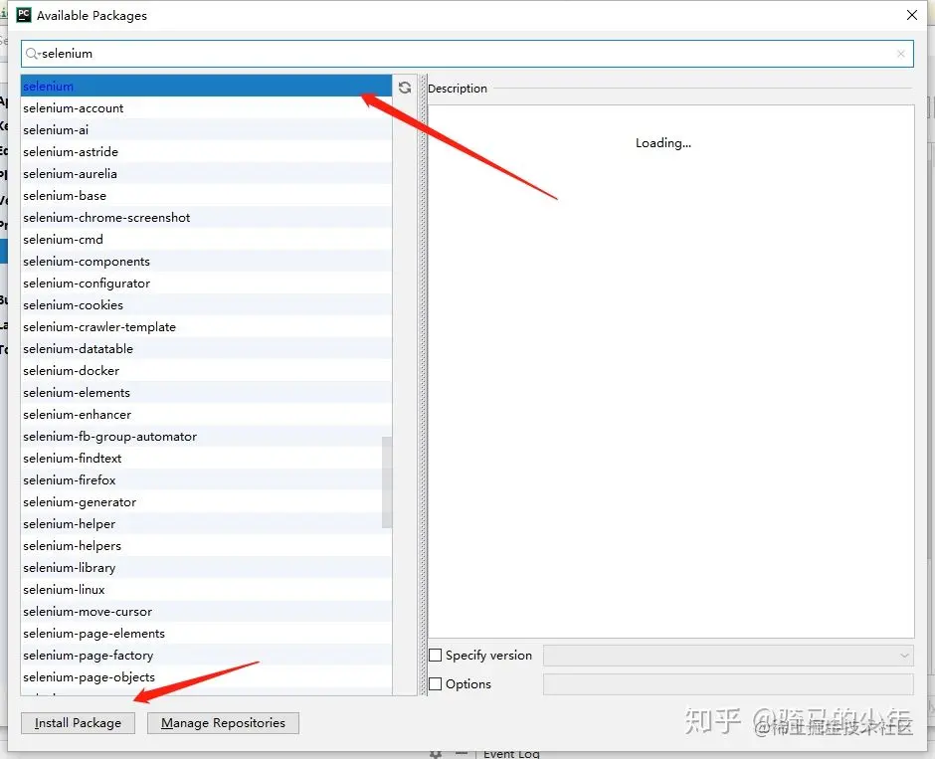The height and width of the screenshot is (759, 935).
Task: Select selenium-cmd package
Action: (206, 239)
